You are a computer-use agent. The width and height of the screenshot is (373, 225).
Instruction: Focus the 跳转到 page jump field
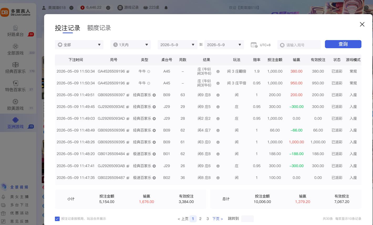click(x=247, y=219)
